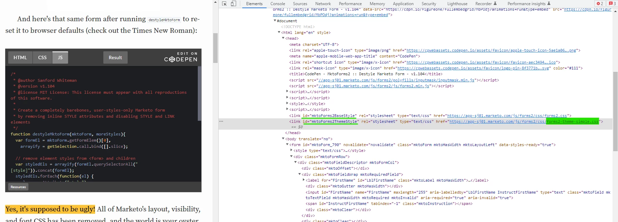Expand the style type="text/css" node in form
Image resolution: width=618 pixels, height=222 pixels.
tap(291, 150)
